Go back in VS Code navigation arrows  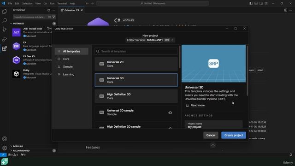[x=87, y=3]
